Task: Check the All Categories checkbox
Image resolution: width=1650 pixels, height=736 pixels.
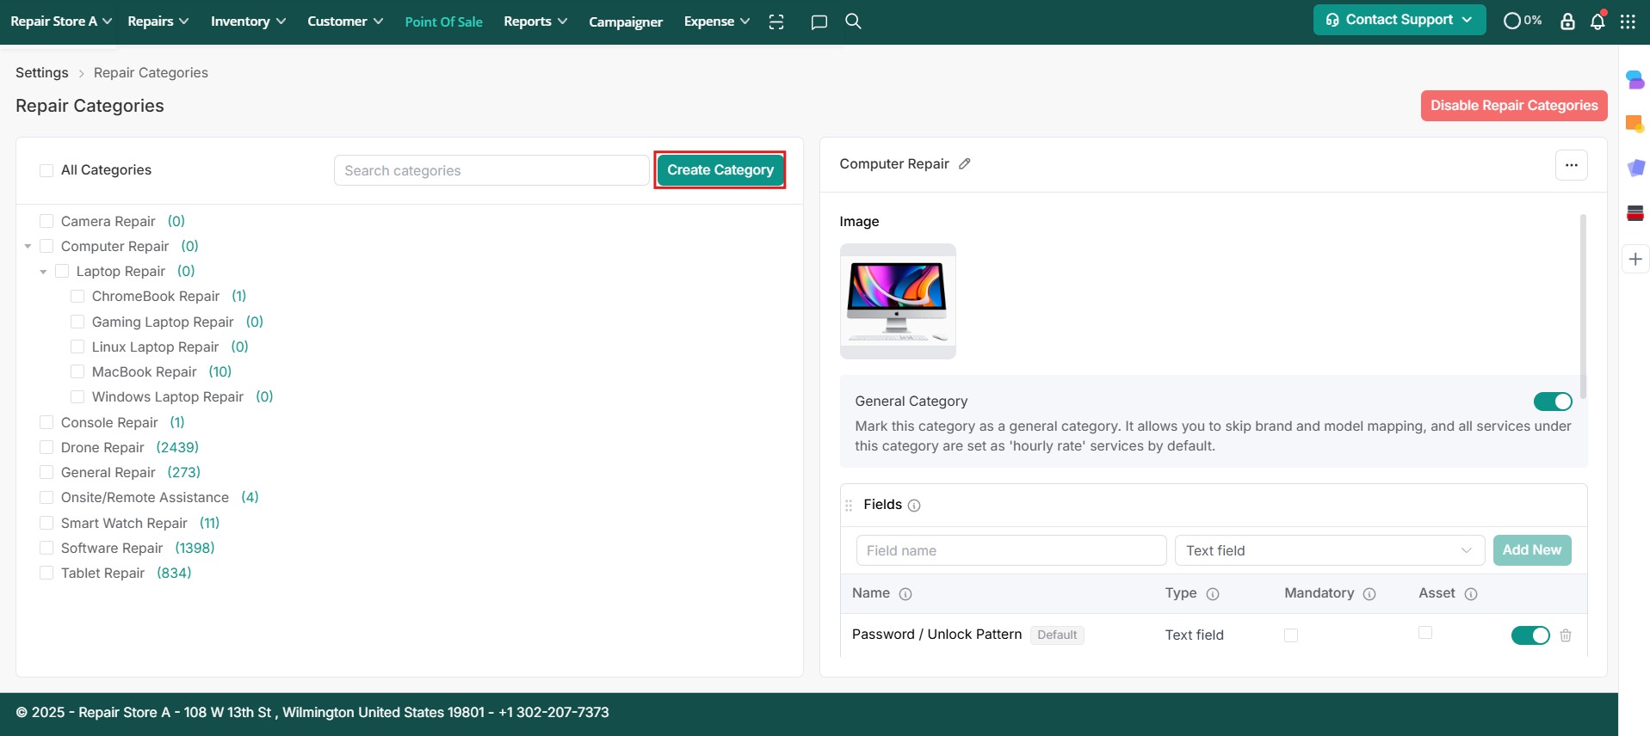Action: coord(46,170)
